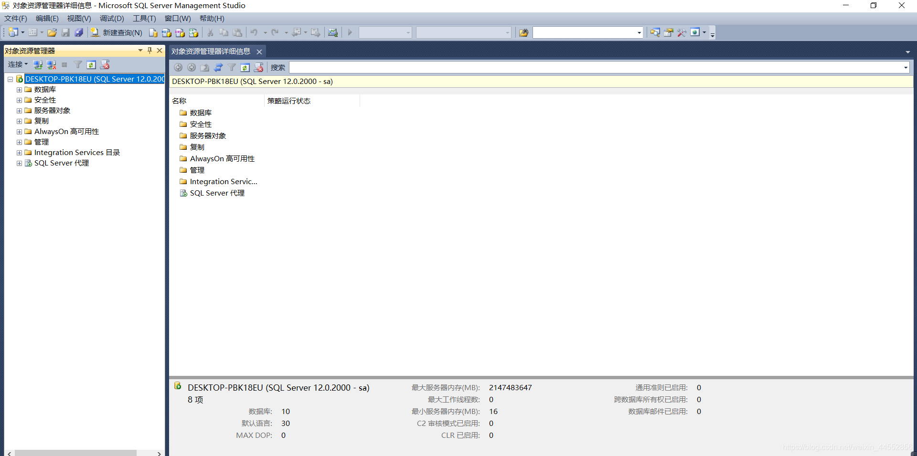Image resolution: width=917 pixels, height=456 pixels.
Task: Open the 视图(V) menu
Action: 79,18
